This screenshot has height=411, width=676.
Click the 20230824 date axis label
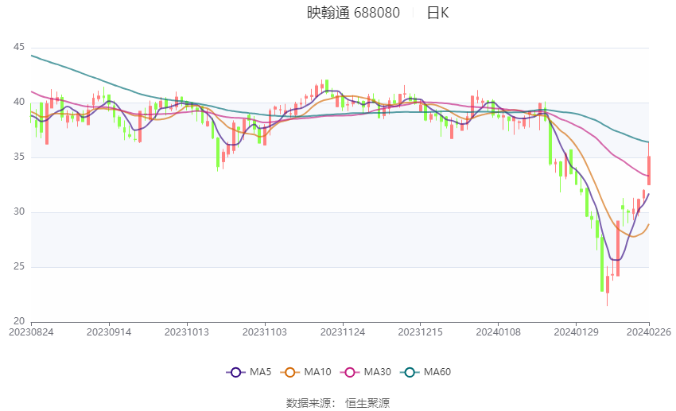pos(31,332)
